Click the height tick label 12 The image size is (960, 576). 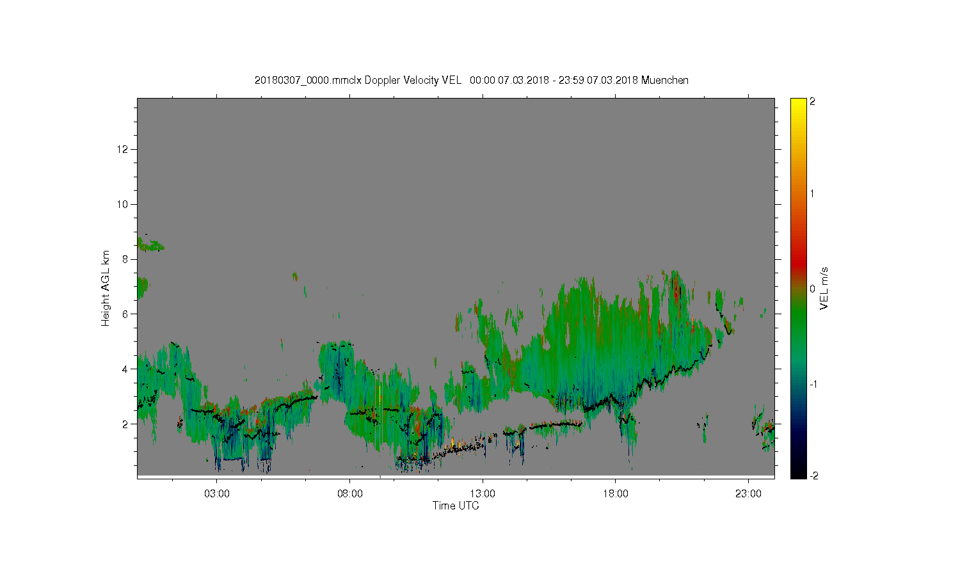(x=124, y=149)
